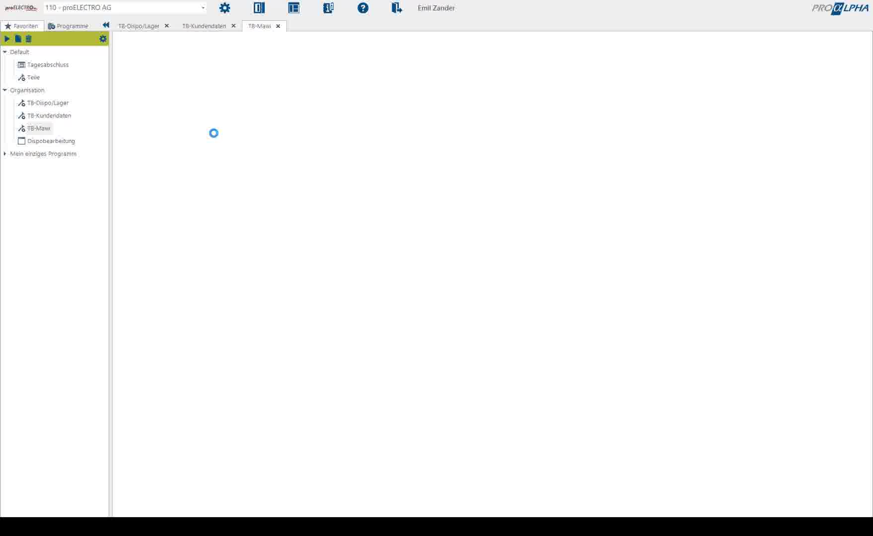
Task: Open TB-Dispo/Lager in favorites tree
Action: (48, 103)
